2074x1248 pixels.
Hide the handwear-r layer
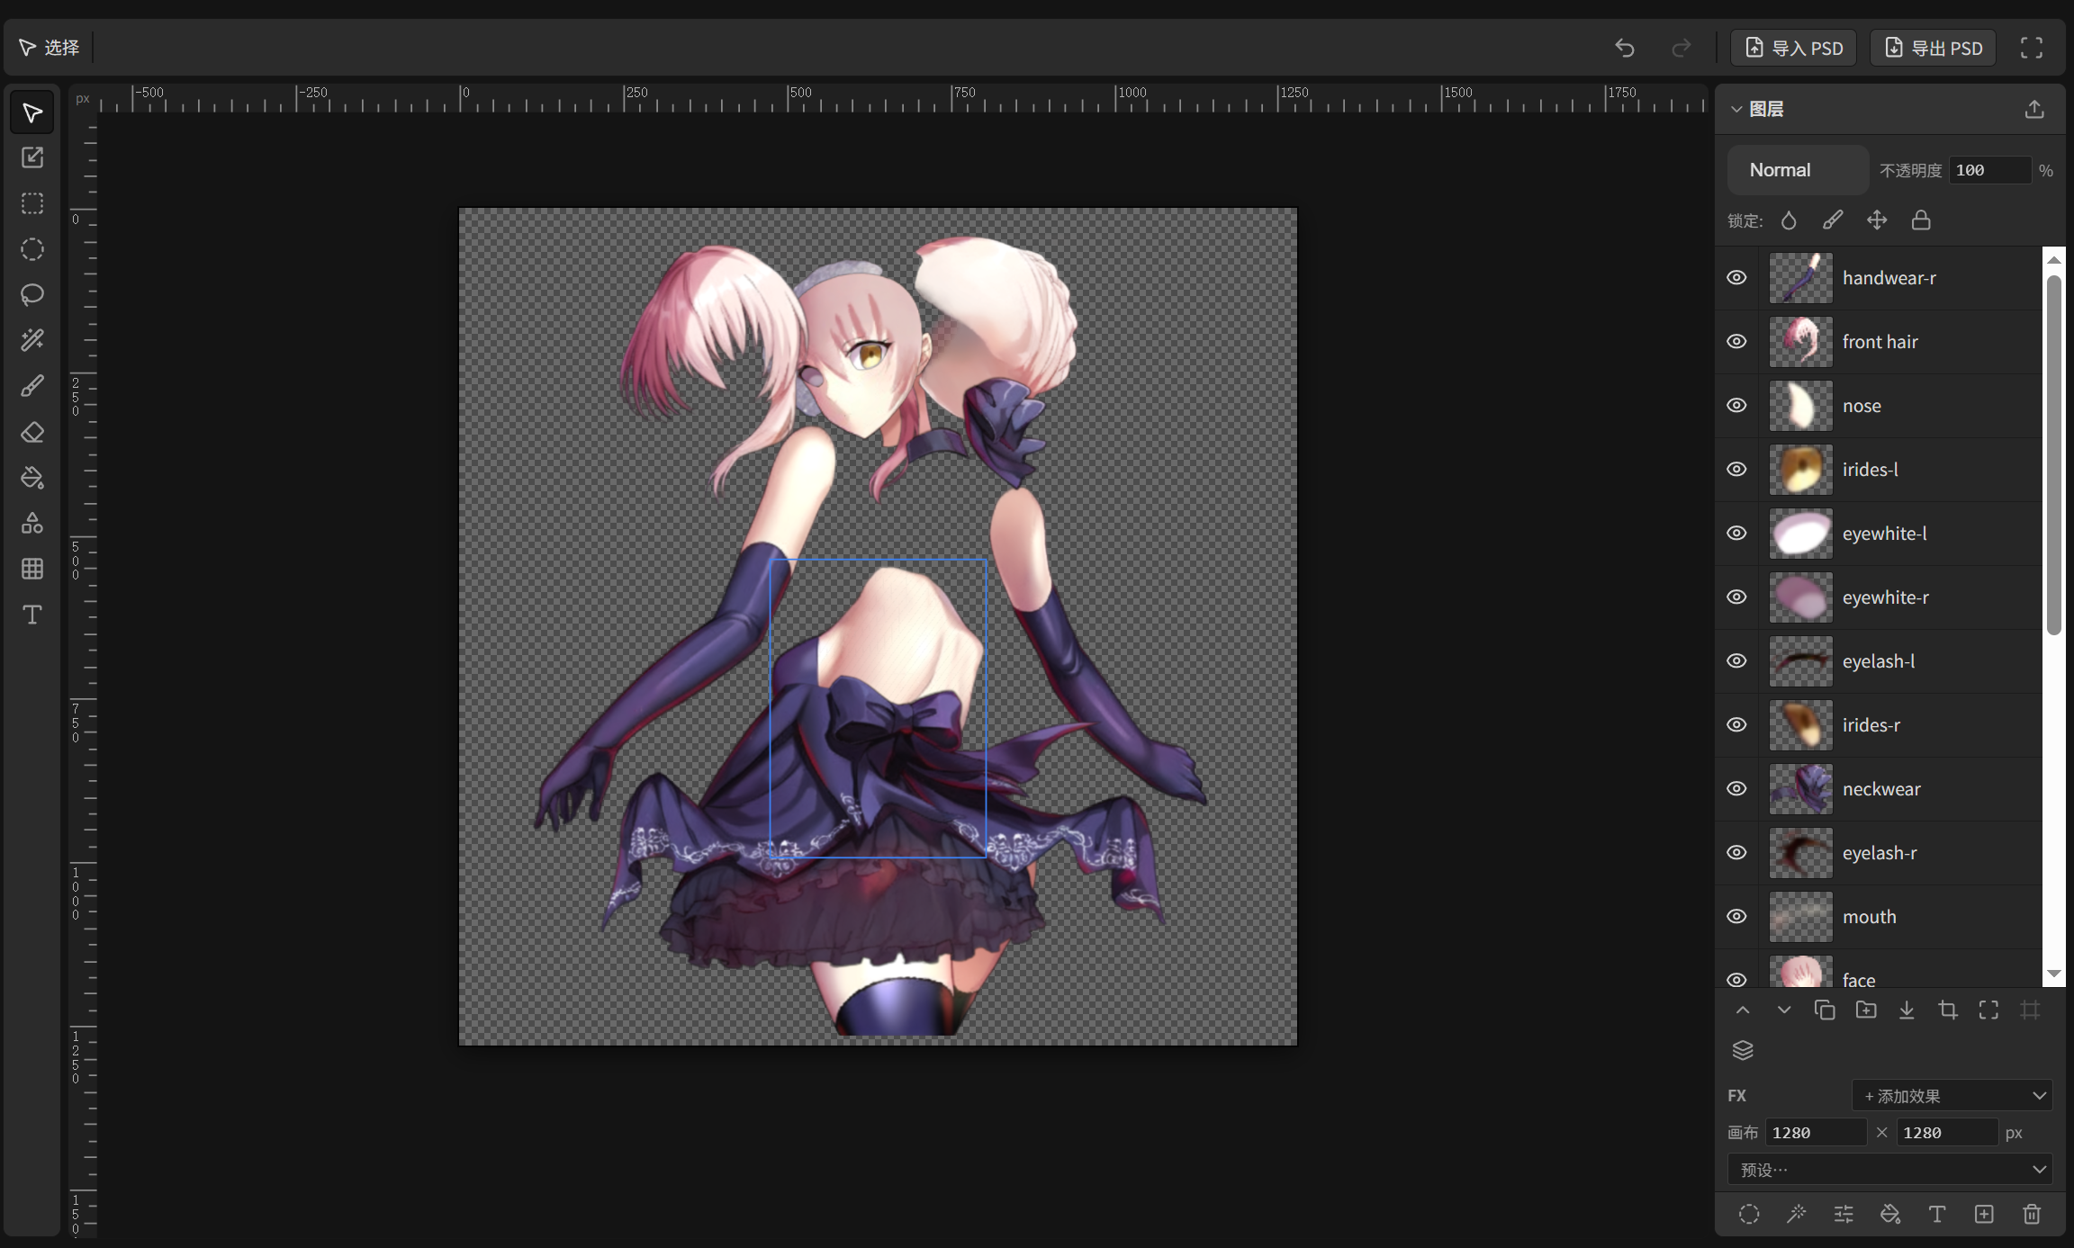point(1736,278)
